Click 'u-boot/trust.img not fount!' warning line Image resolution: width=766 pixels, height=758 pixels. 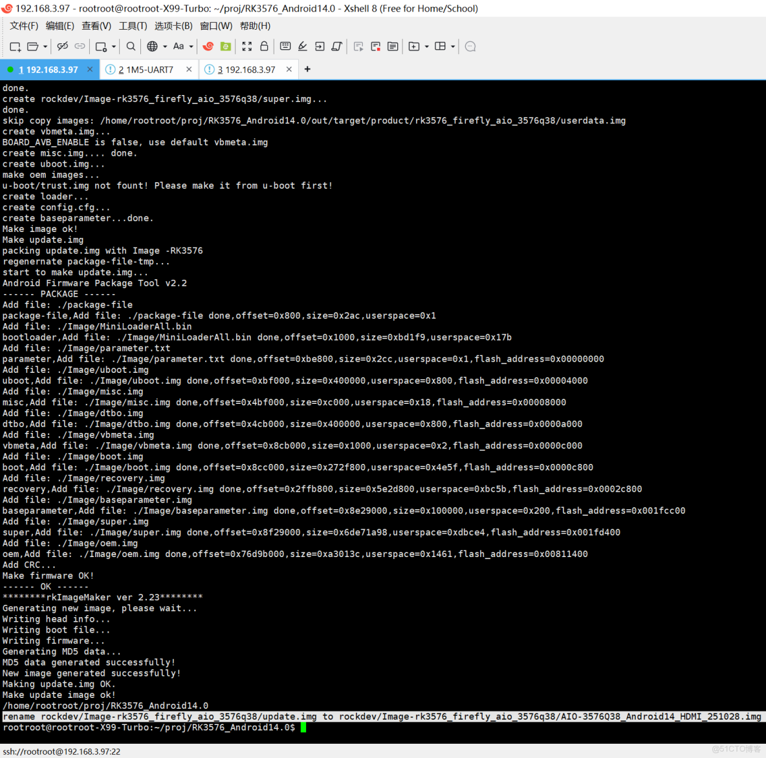[x=168, y=185]
